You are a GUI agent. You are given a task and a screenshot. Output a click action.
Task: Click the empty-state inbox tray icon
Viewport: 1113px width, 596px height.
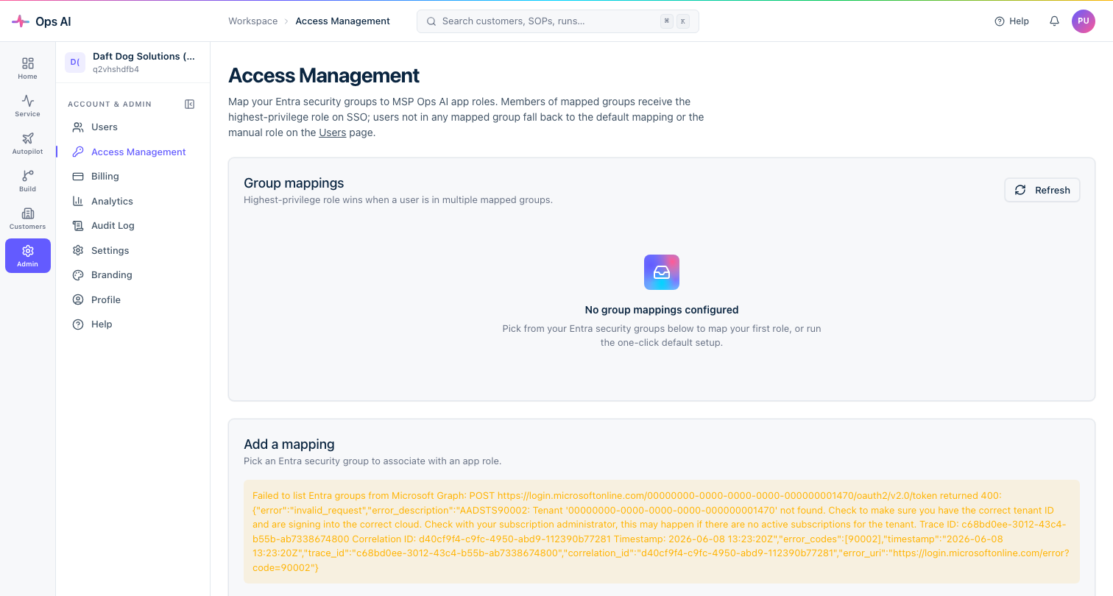click(662, 272)
